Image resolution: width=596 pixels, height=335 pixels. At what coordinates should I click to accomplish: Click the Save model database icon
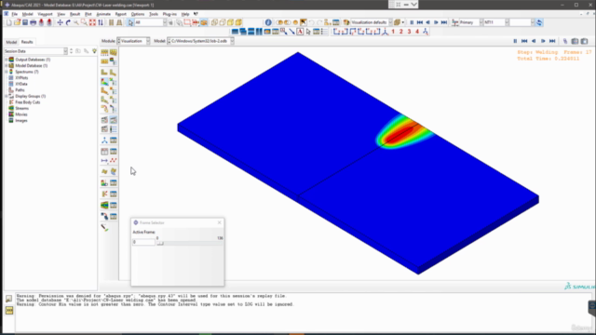(x=25, y=22)
